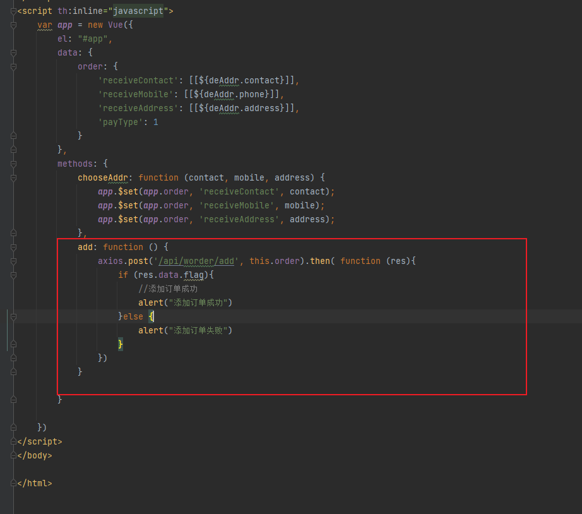Click 'axios' in the post call

110,261
